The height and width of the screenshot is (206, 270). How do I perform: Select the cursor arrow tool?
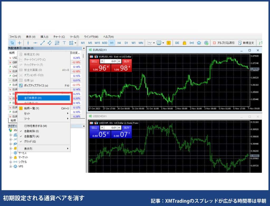coord(12,43)
